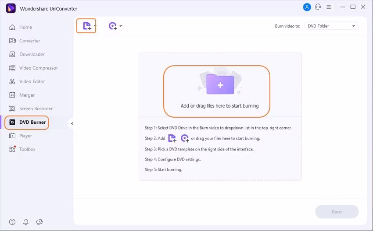373x231 pixels.
Task: Click the Burn button
Action: click(337, 212)
